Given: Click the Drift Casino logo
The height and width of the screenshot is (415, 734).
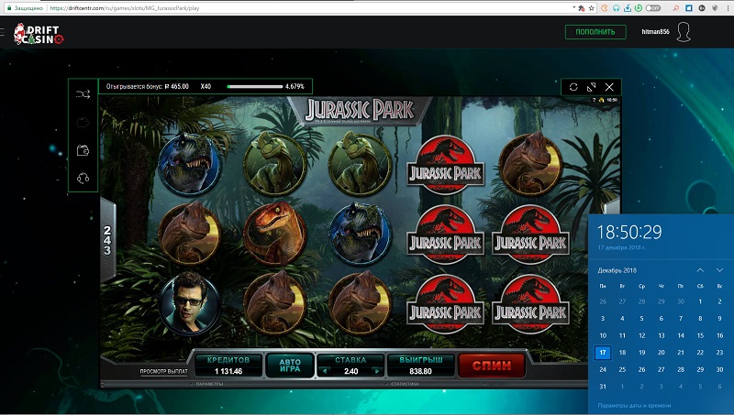Looking at the screenshot, I should [x=39, y=34].
